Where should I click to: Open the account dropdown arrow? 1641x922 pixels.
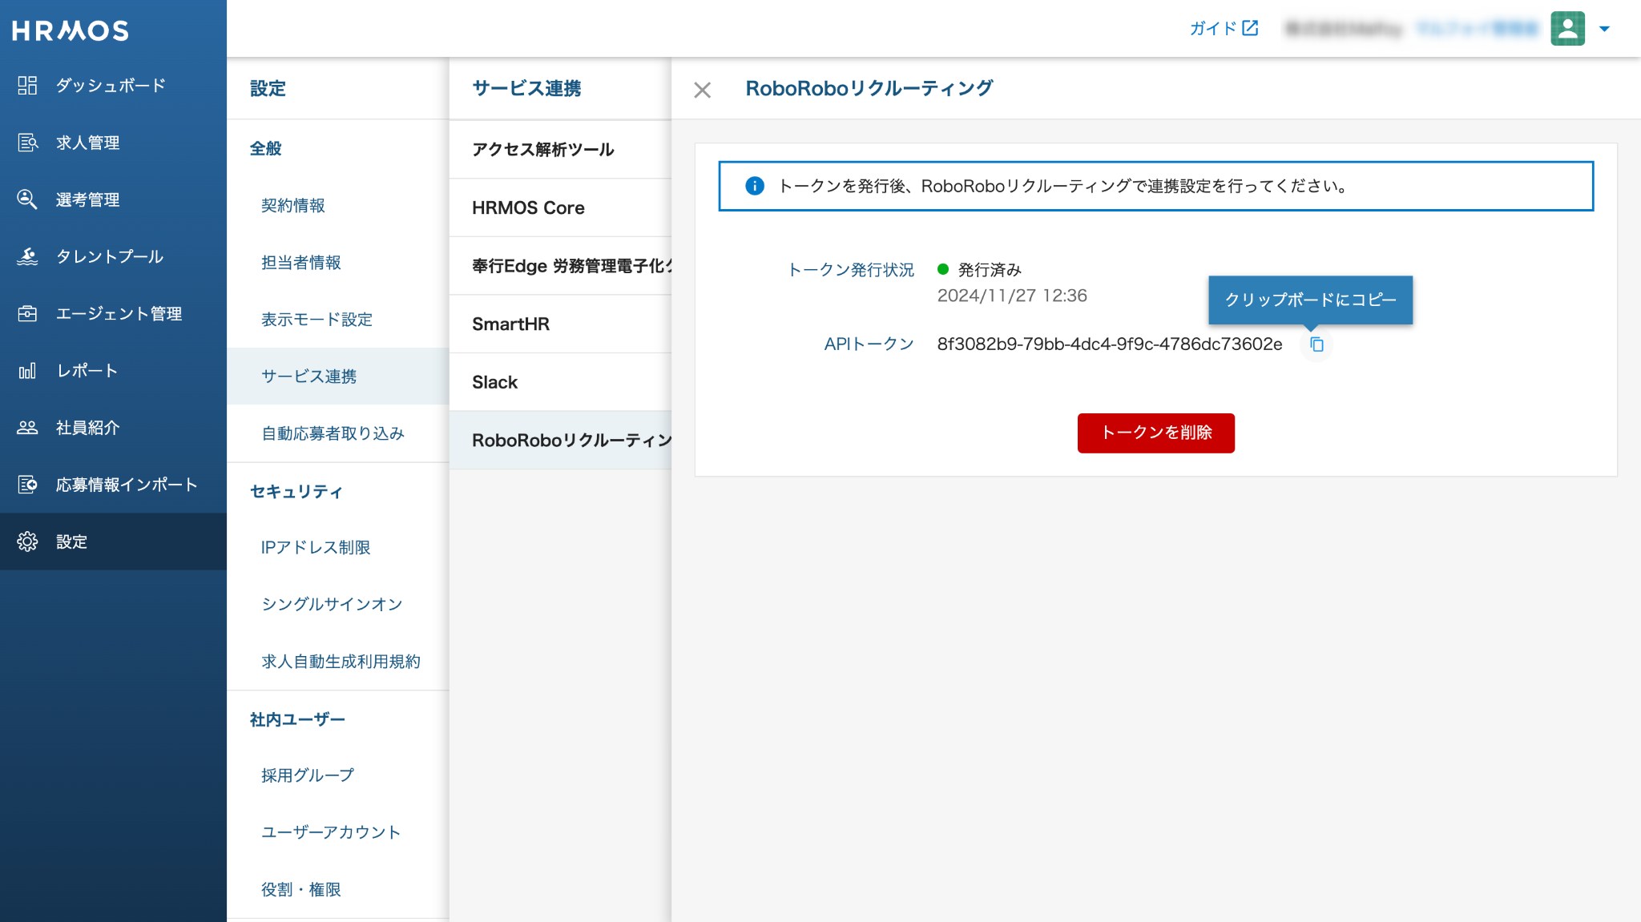pos(1604,29)
